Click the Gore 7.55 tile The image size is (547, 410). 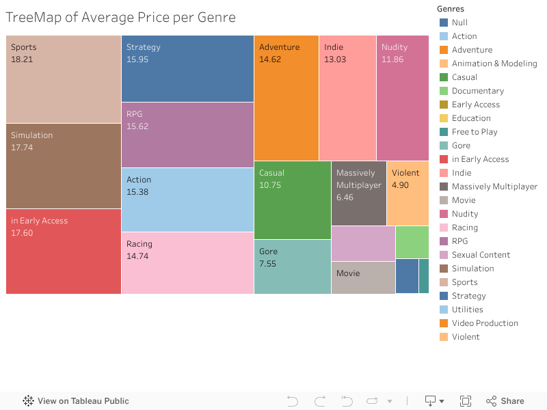(292, 266)
